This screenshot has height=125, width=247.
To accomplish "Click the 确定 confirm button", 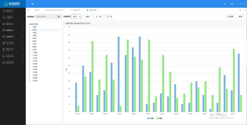I will [88, 17].
